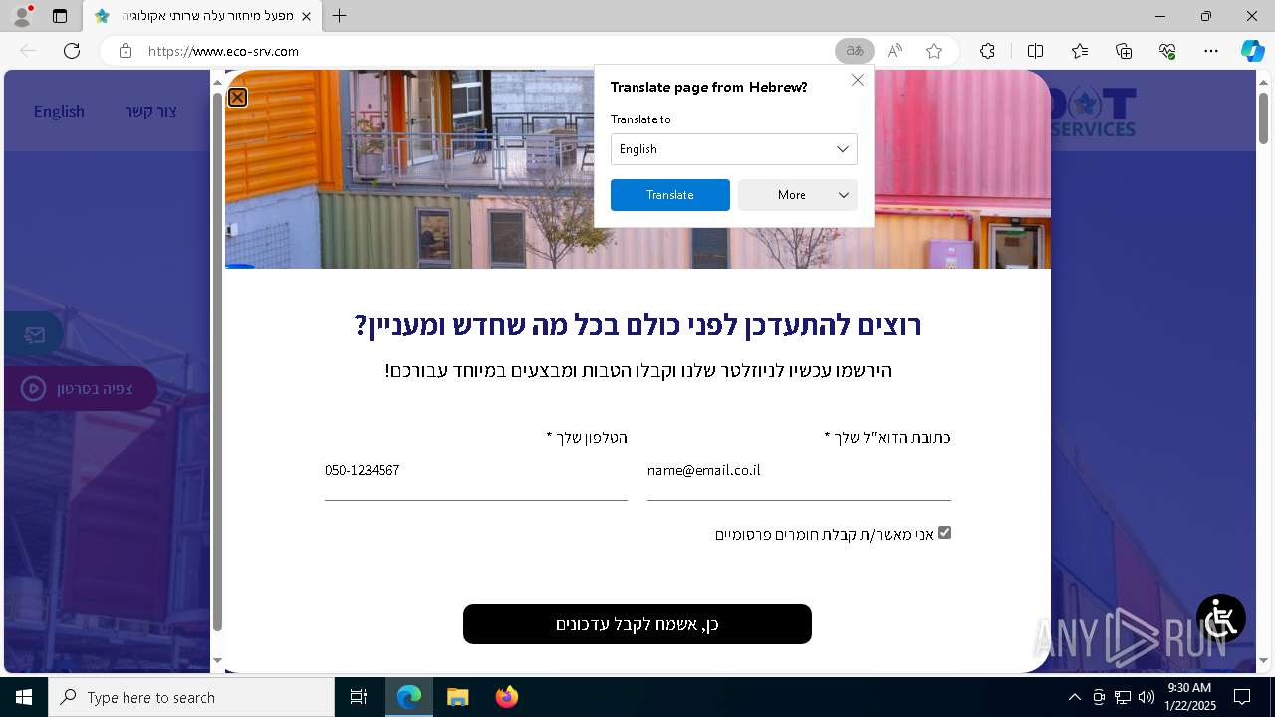Click the taskbar search box

191,697
